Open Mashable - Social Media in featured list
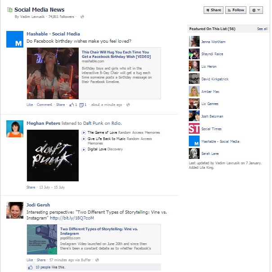Viewport: 272px width, 272px height. click(220, 141)
